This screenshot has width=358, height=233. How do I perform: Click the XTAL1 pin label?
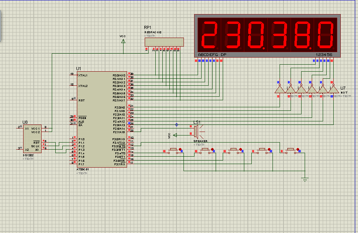(83, 75)
